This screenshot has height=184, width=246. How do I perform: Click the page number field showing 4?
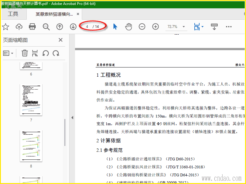point(87,27)
